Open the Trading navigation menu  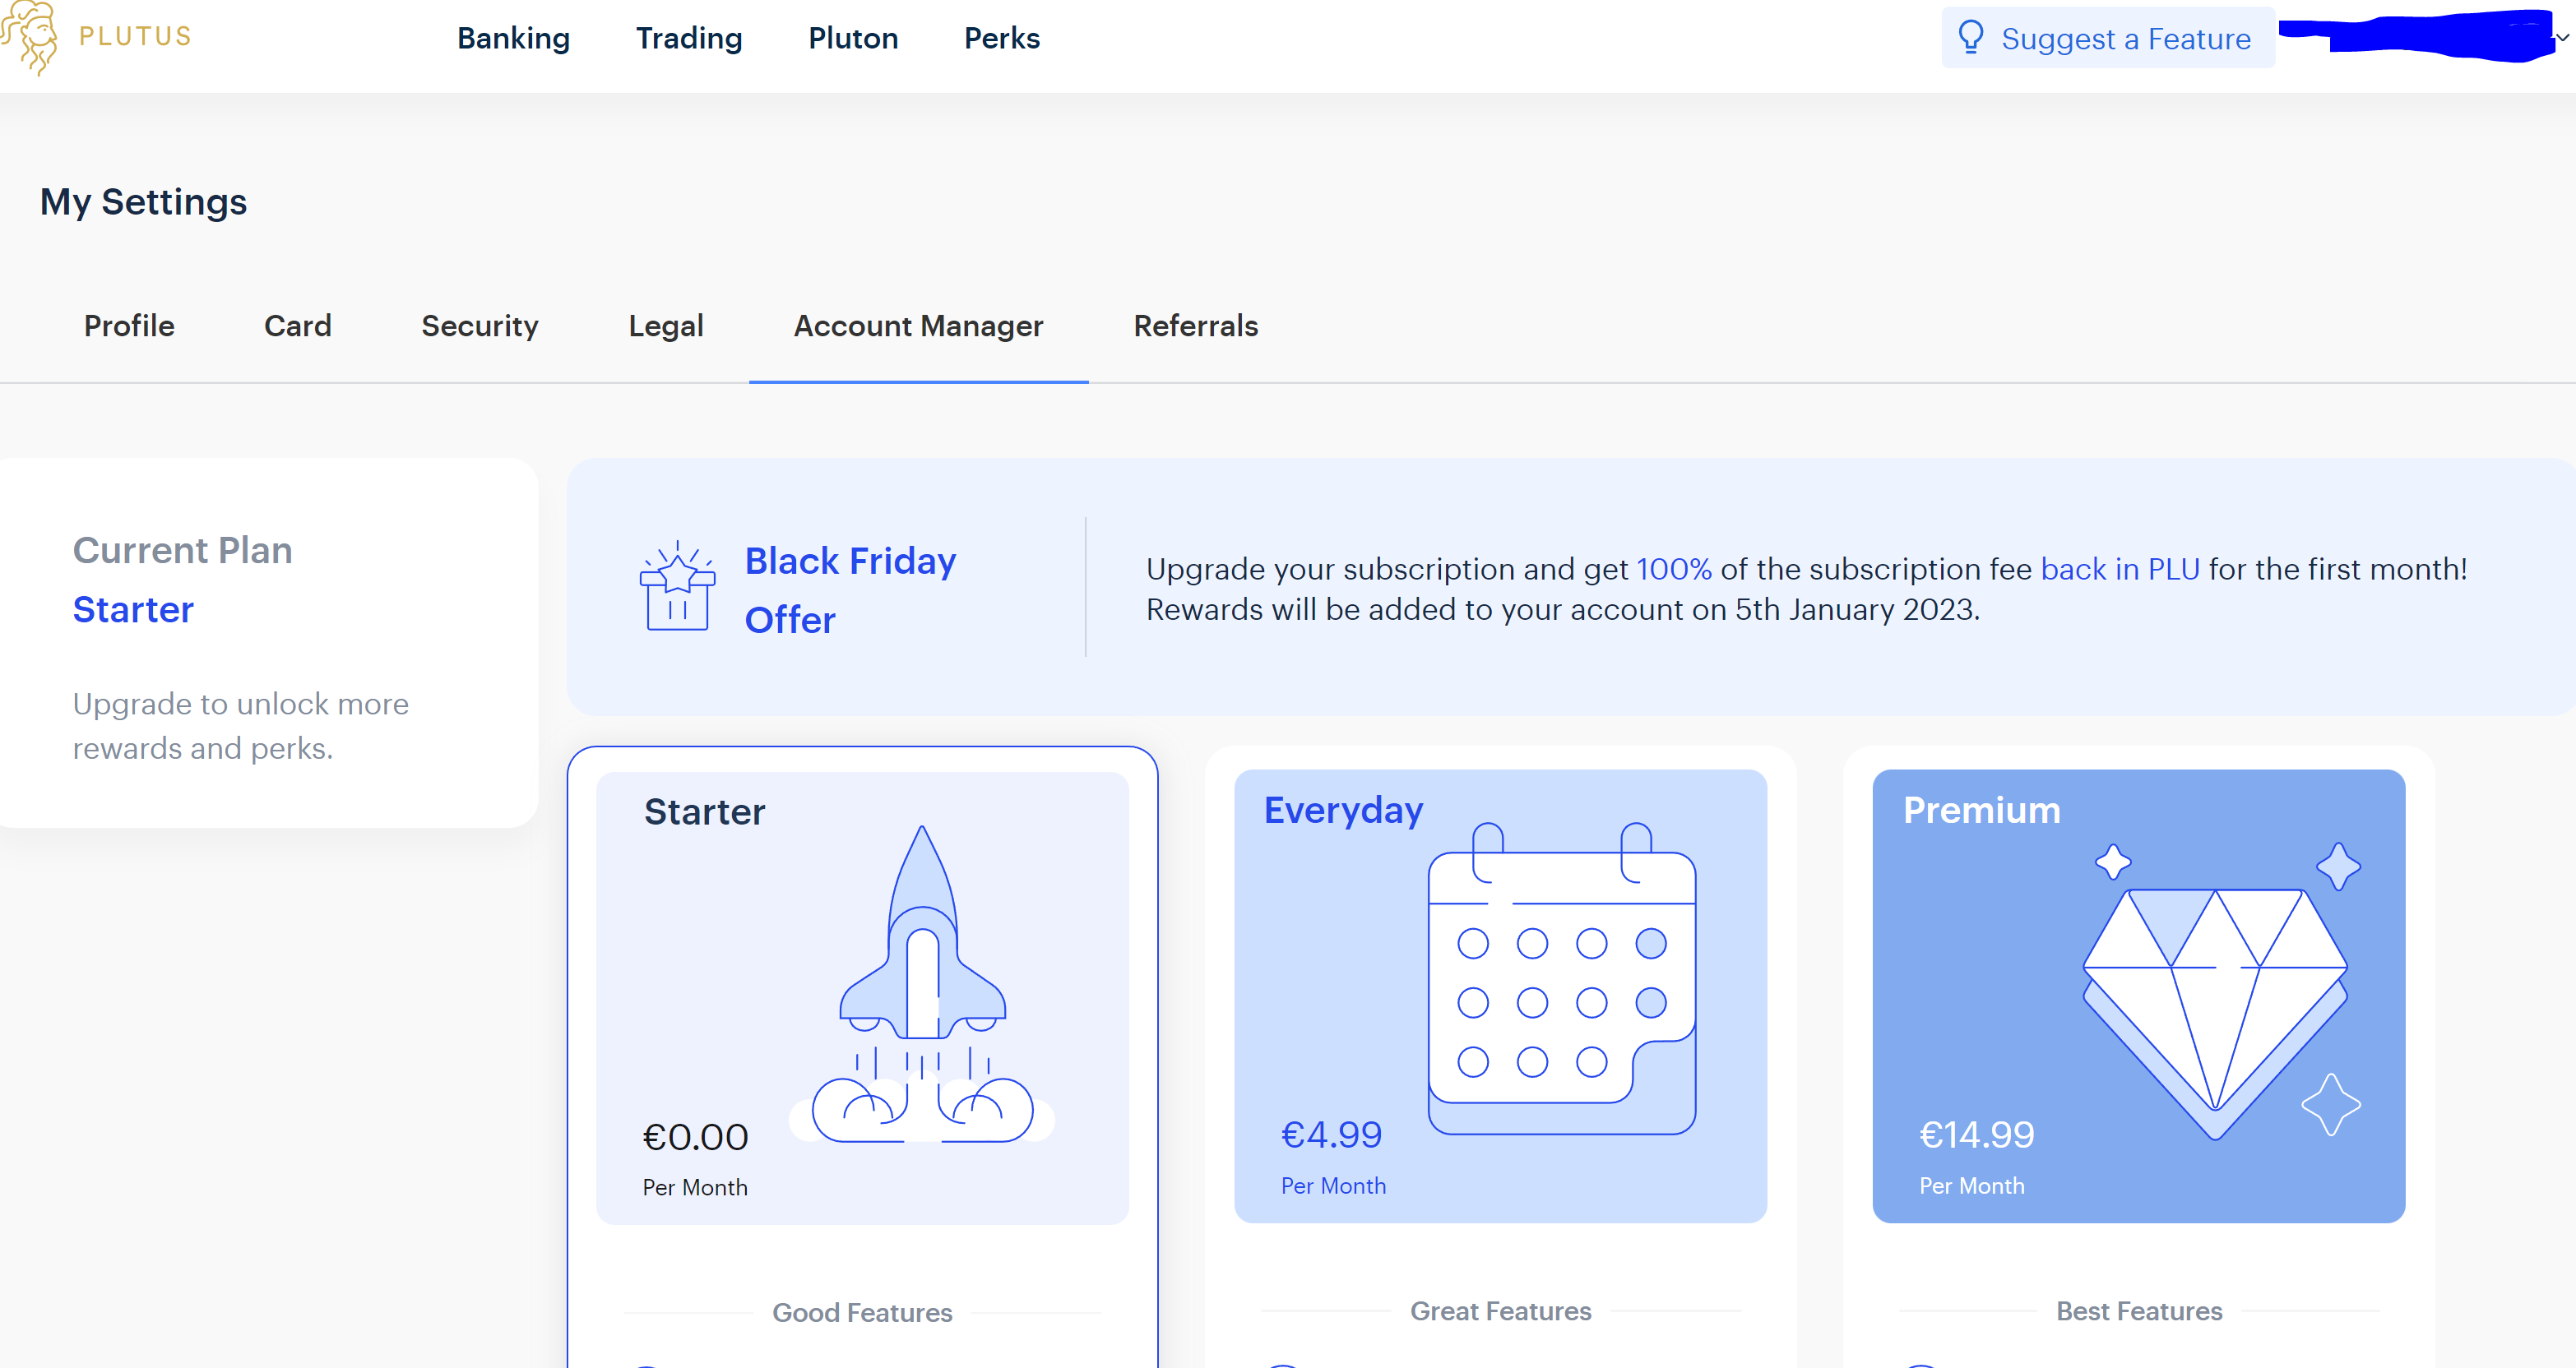click(x=689, y=38)
